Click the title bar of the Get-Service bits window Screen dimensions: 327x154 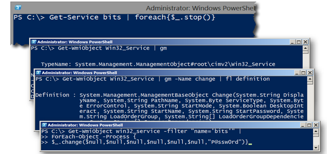134,8
